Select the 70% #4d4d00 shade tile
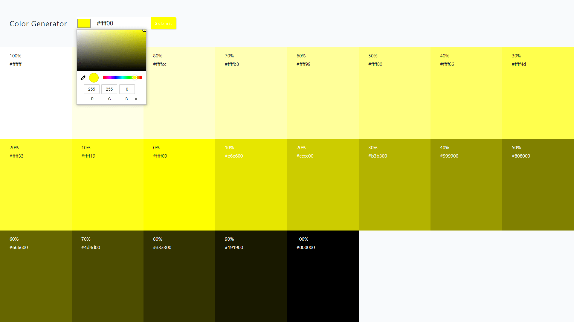This screenshot has width=574, height=322. point(108,276)
